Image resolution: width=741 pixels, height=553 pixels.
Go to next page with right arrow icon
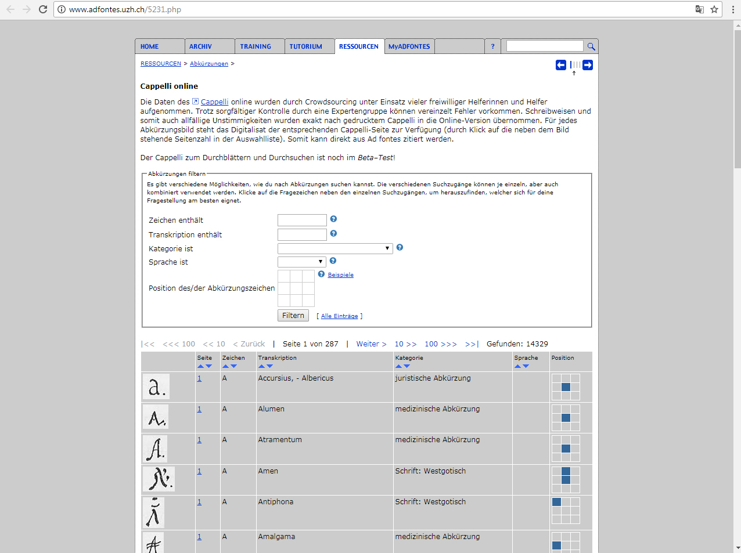pos(588,65)
